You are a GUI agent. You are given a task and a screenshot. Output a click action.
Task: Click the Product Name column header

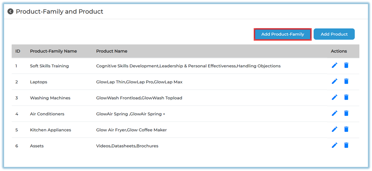pyautogui.click(x=112, y=51)
